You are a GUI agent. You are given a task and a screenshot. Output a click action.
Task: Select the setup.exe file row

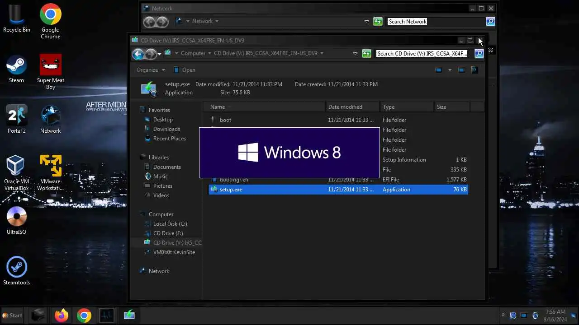(x=338, y=190)
